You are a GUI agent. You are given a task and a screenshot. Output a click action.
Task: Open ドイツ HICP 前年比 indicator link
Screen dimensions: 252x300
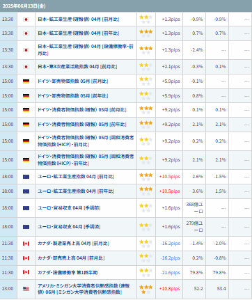coord(86,160)
